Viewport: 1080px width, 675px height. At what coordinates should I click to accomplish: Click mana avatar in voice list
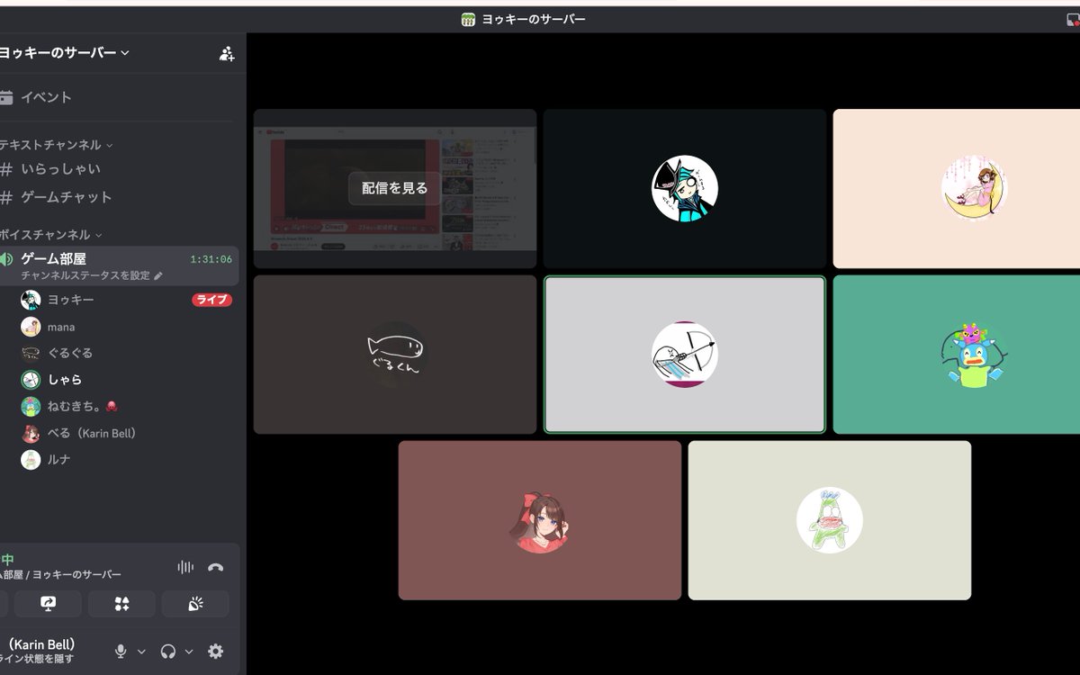[31, 327]
